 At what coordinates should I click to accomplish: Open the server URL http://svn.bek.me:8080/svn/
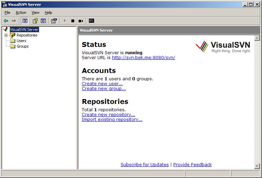click(x=143, y=58)
